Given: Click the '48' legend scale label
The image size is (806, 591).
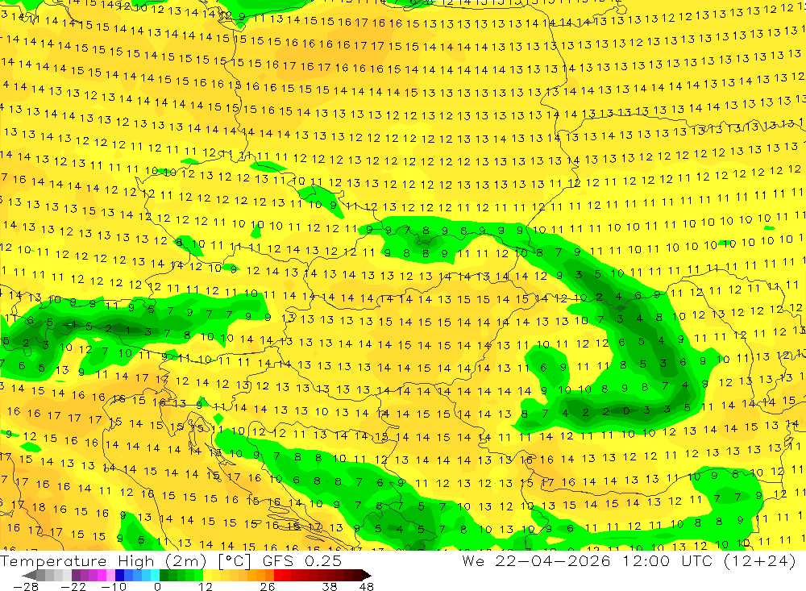Looking at the screenshot, I should pyautogui.click(x=367, y=586).
